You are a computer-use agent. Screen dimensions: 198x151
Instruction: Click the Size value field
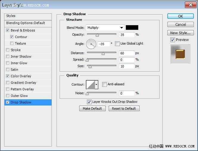point(127,66)
